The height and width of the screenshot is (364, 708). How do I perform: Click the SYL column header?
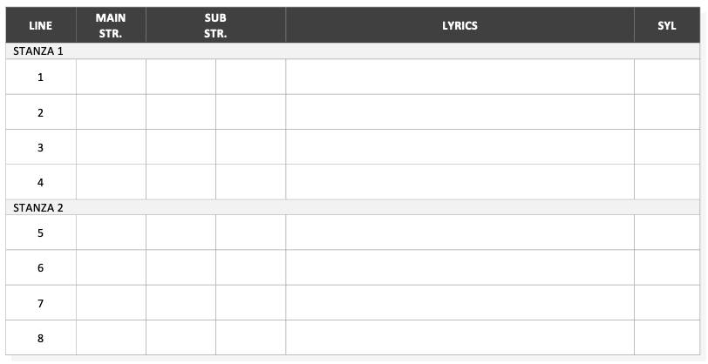[667, 25]
